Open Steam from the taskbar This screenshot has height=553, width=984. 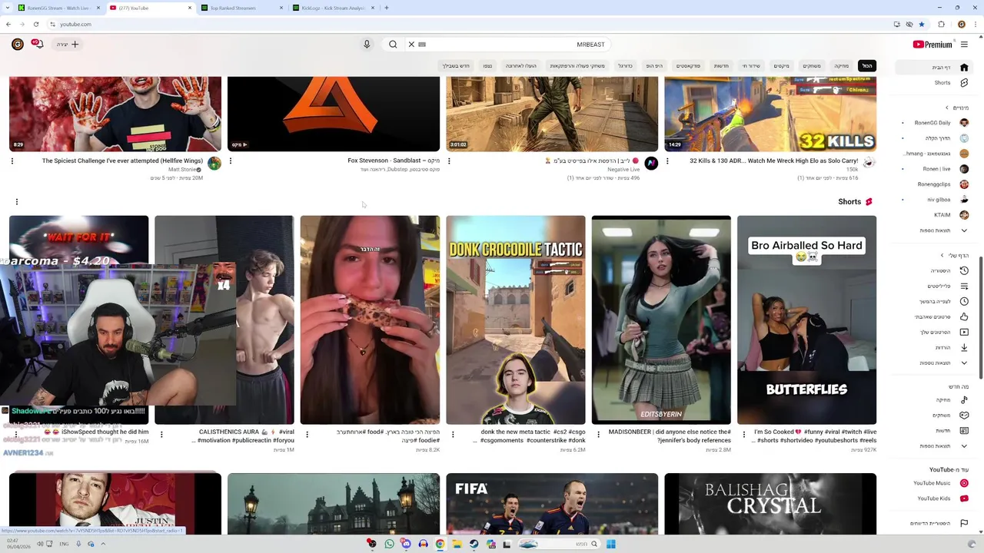474,544
